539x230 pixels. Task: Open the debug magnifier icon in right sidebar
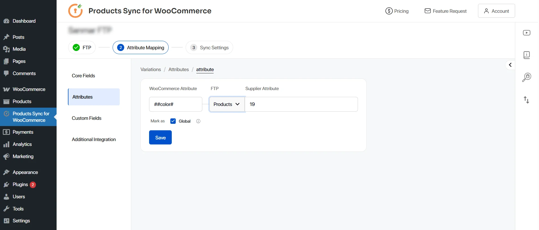[527, 77]
